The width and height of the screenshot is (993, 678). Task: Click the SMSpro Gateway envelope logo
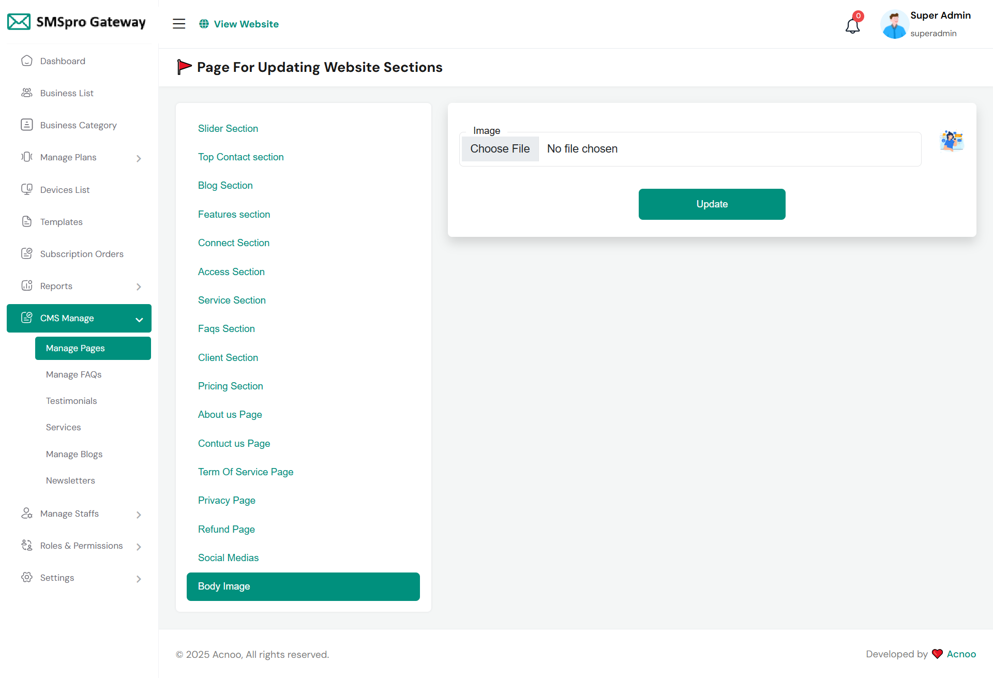19,22
